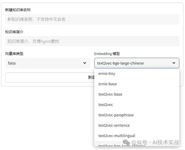
Task: Click the chevron arrow of the faiss dropdown
Action: click(x=85, y=63)
